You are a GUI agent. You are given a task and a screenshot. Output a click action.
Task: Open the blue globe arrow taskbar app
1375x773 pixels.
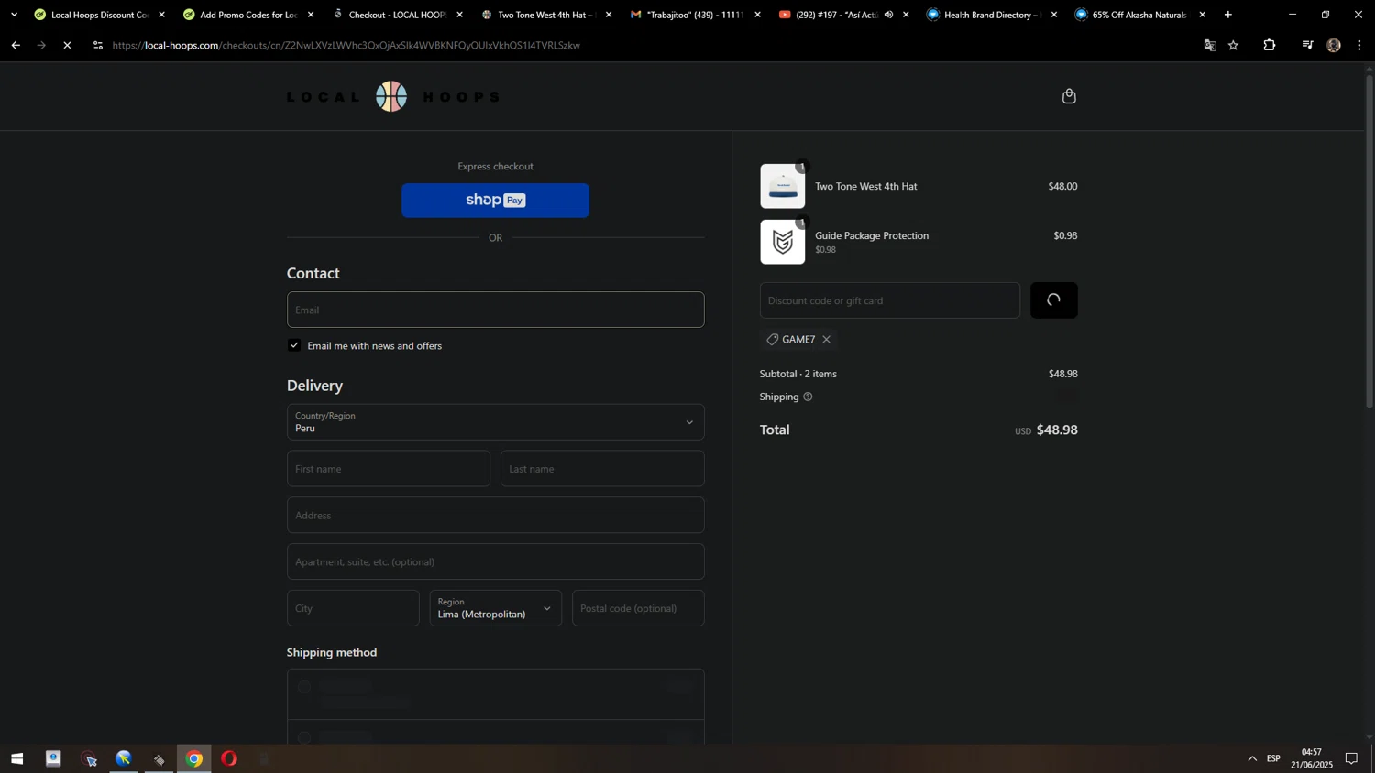pyautogui.click(x=124, y=758)
